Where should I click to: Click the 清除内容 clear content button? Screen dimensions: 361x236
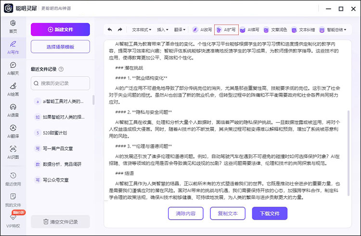186,213
